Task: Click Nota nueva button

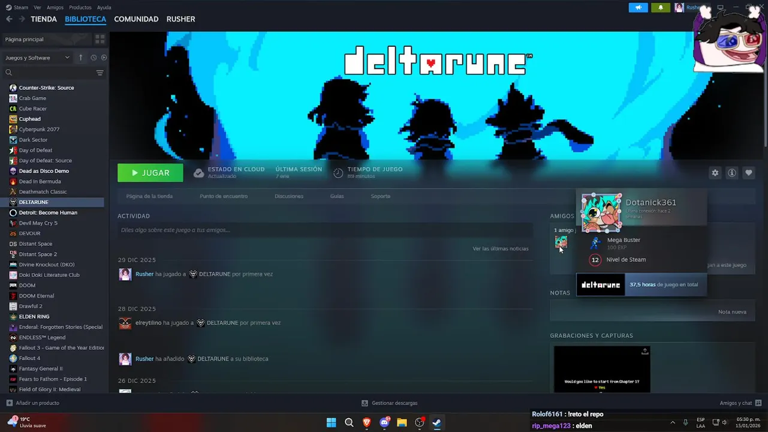Action: point(732,312)
